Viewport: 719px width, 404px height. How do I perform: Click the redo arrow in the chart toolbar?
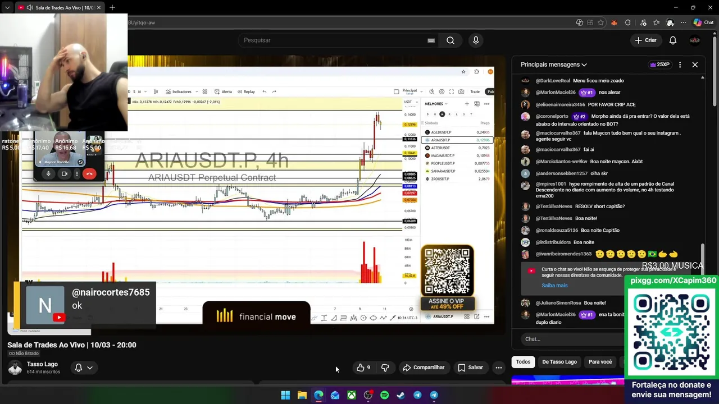point(274,91)
